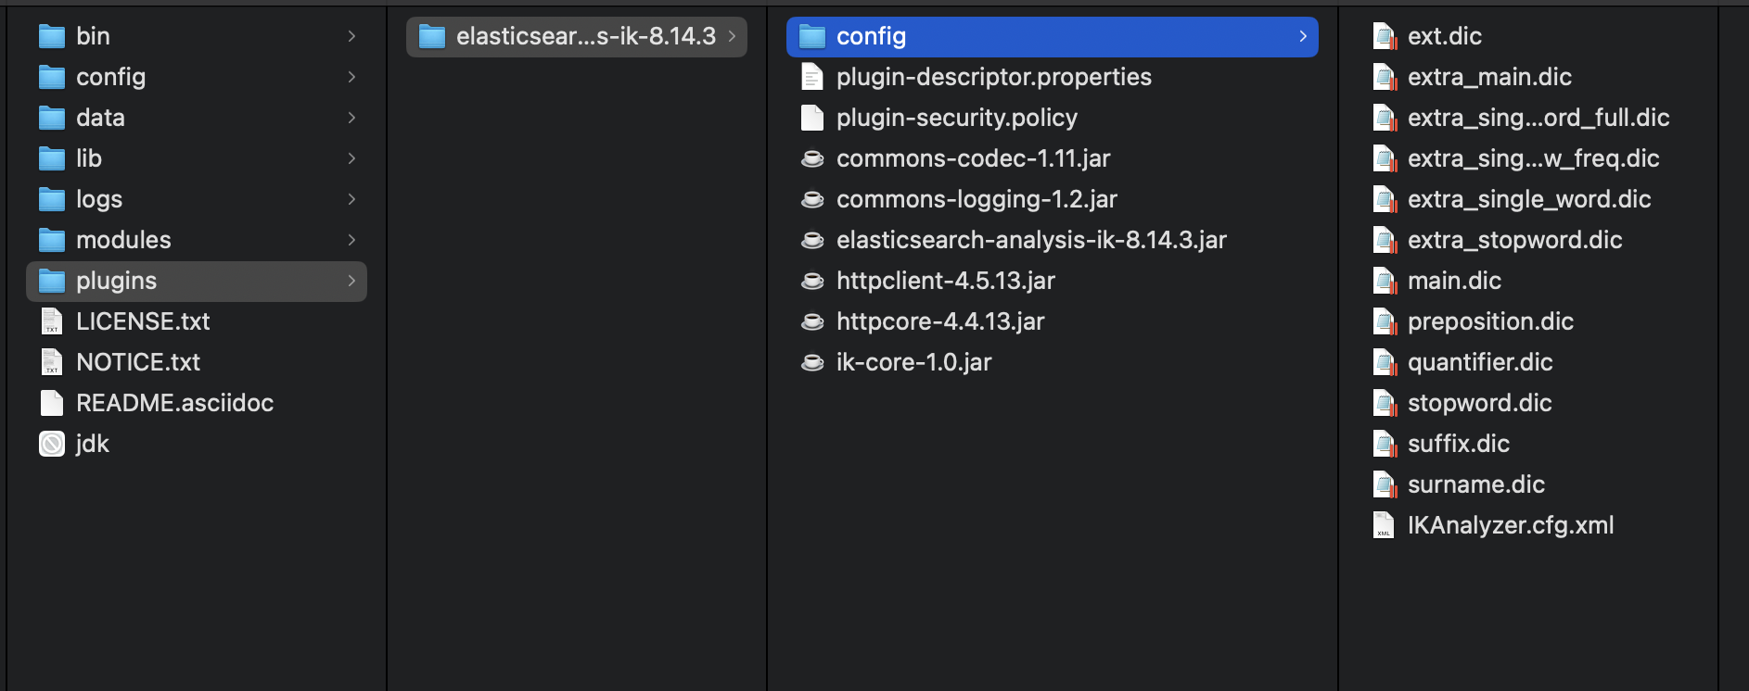
Task: Click the ik-core-1.0.jar jar icon
Action: pos(812,362)
